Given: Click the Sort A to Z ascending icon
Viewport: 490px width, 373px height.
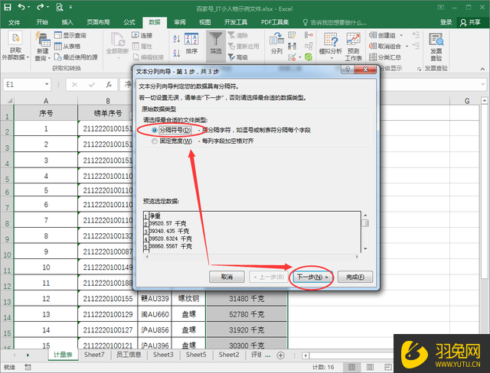Looking at the screenshot, I should (177, 39).
